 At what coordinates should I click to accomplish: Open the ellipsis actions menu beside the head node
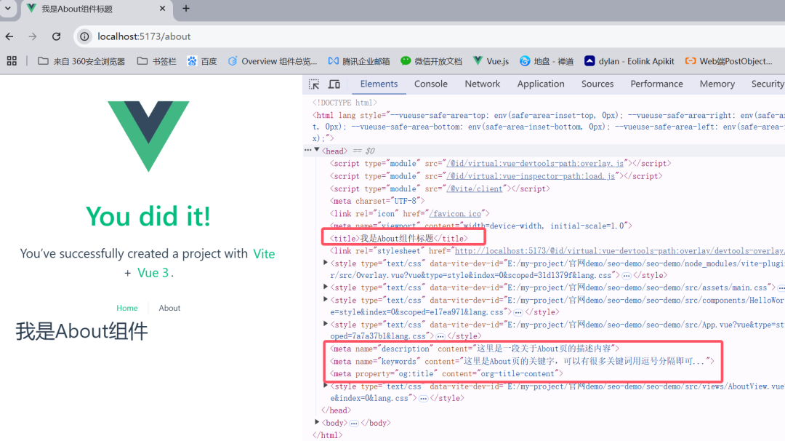307,150
